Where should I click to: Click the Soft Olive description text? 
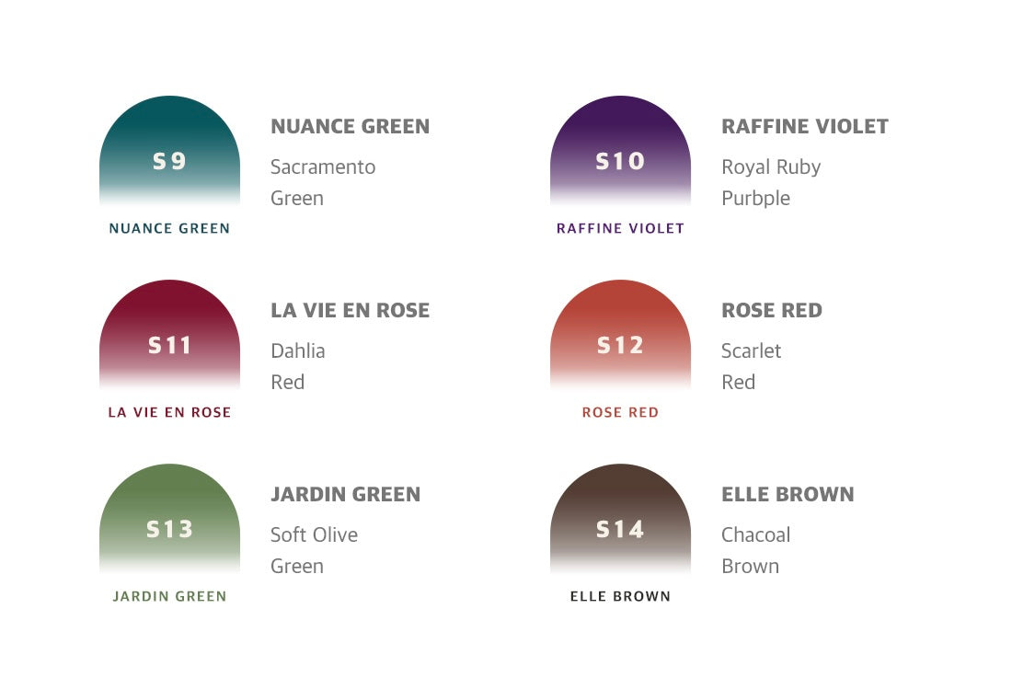314,535
